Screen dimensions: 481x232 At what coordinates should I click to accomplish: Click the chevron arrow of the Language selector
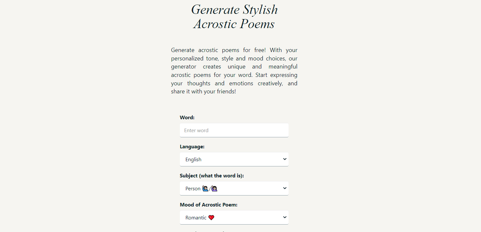tap(284, 159)
